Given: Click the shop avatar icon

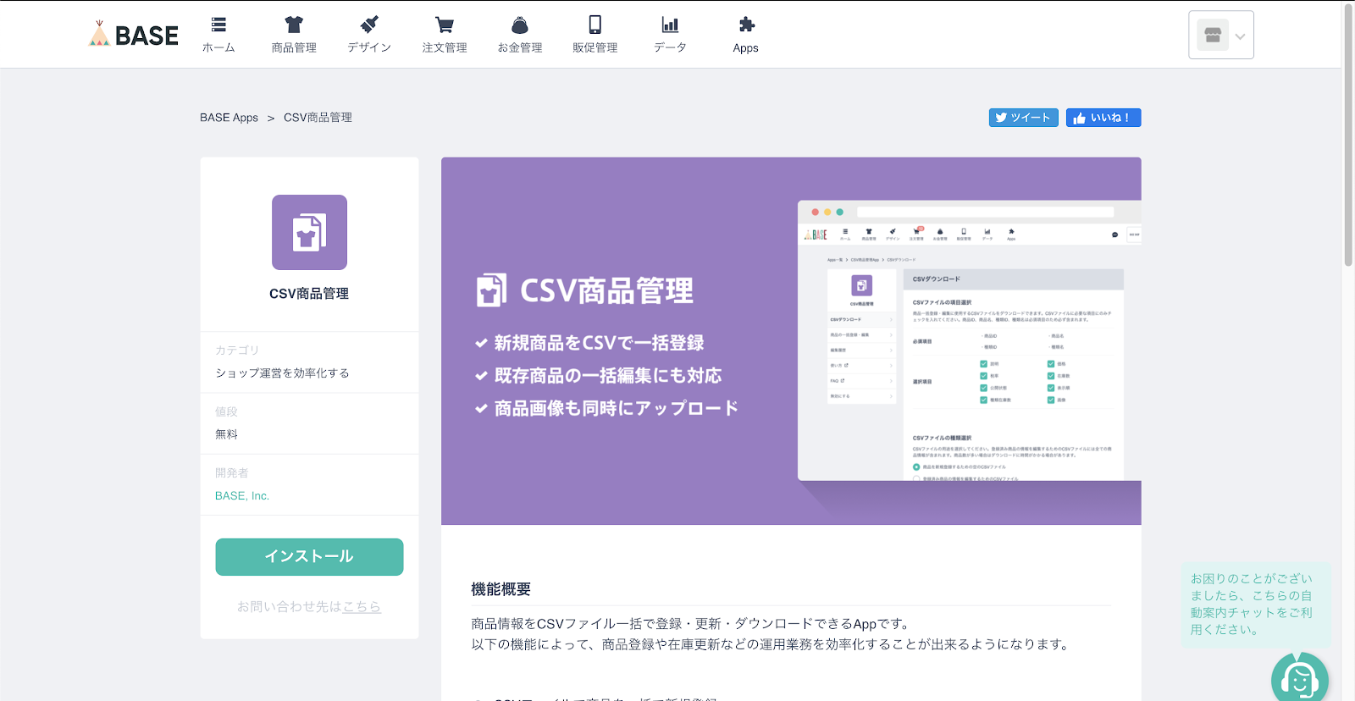Looking at the screenshot, I should click(1212, 36).
